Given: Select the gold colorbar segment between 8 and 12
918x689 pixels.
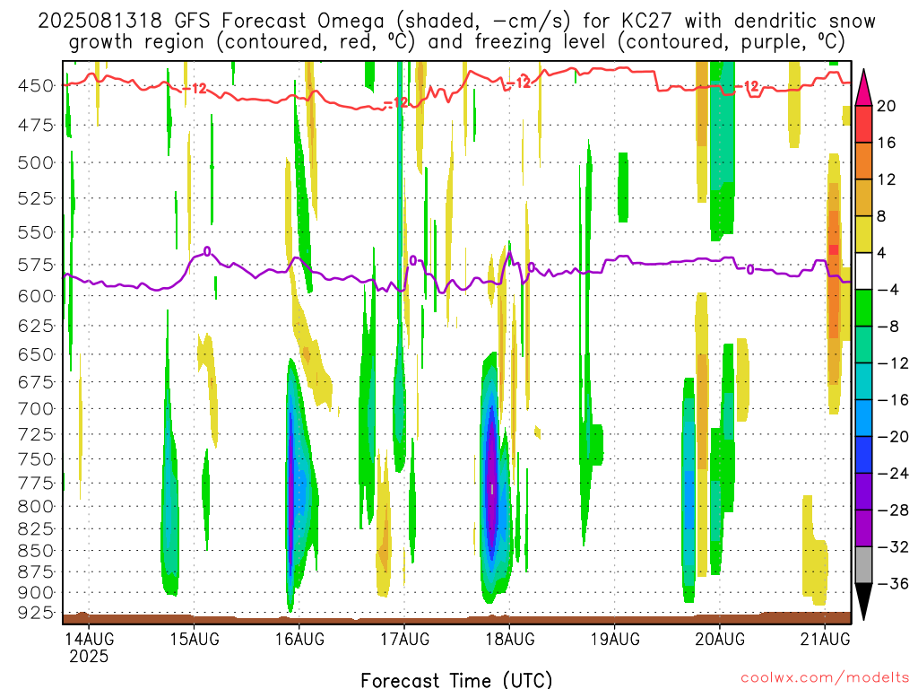Looking at the screenshot, I should coord(863,198).
